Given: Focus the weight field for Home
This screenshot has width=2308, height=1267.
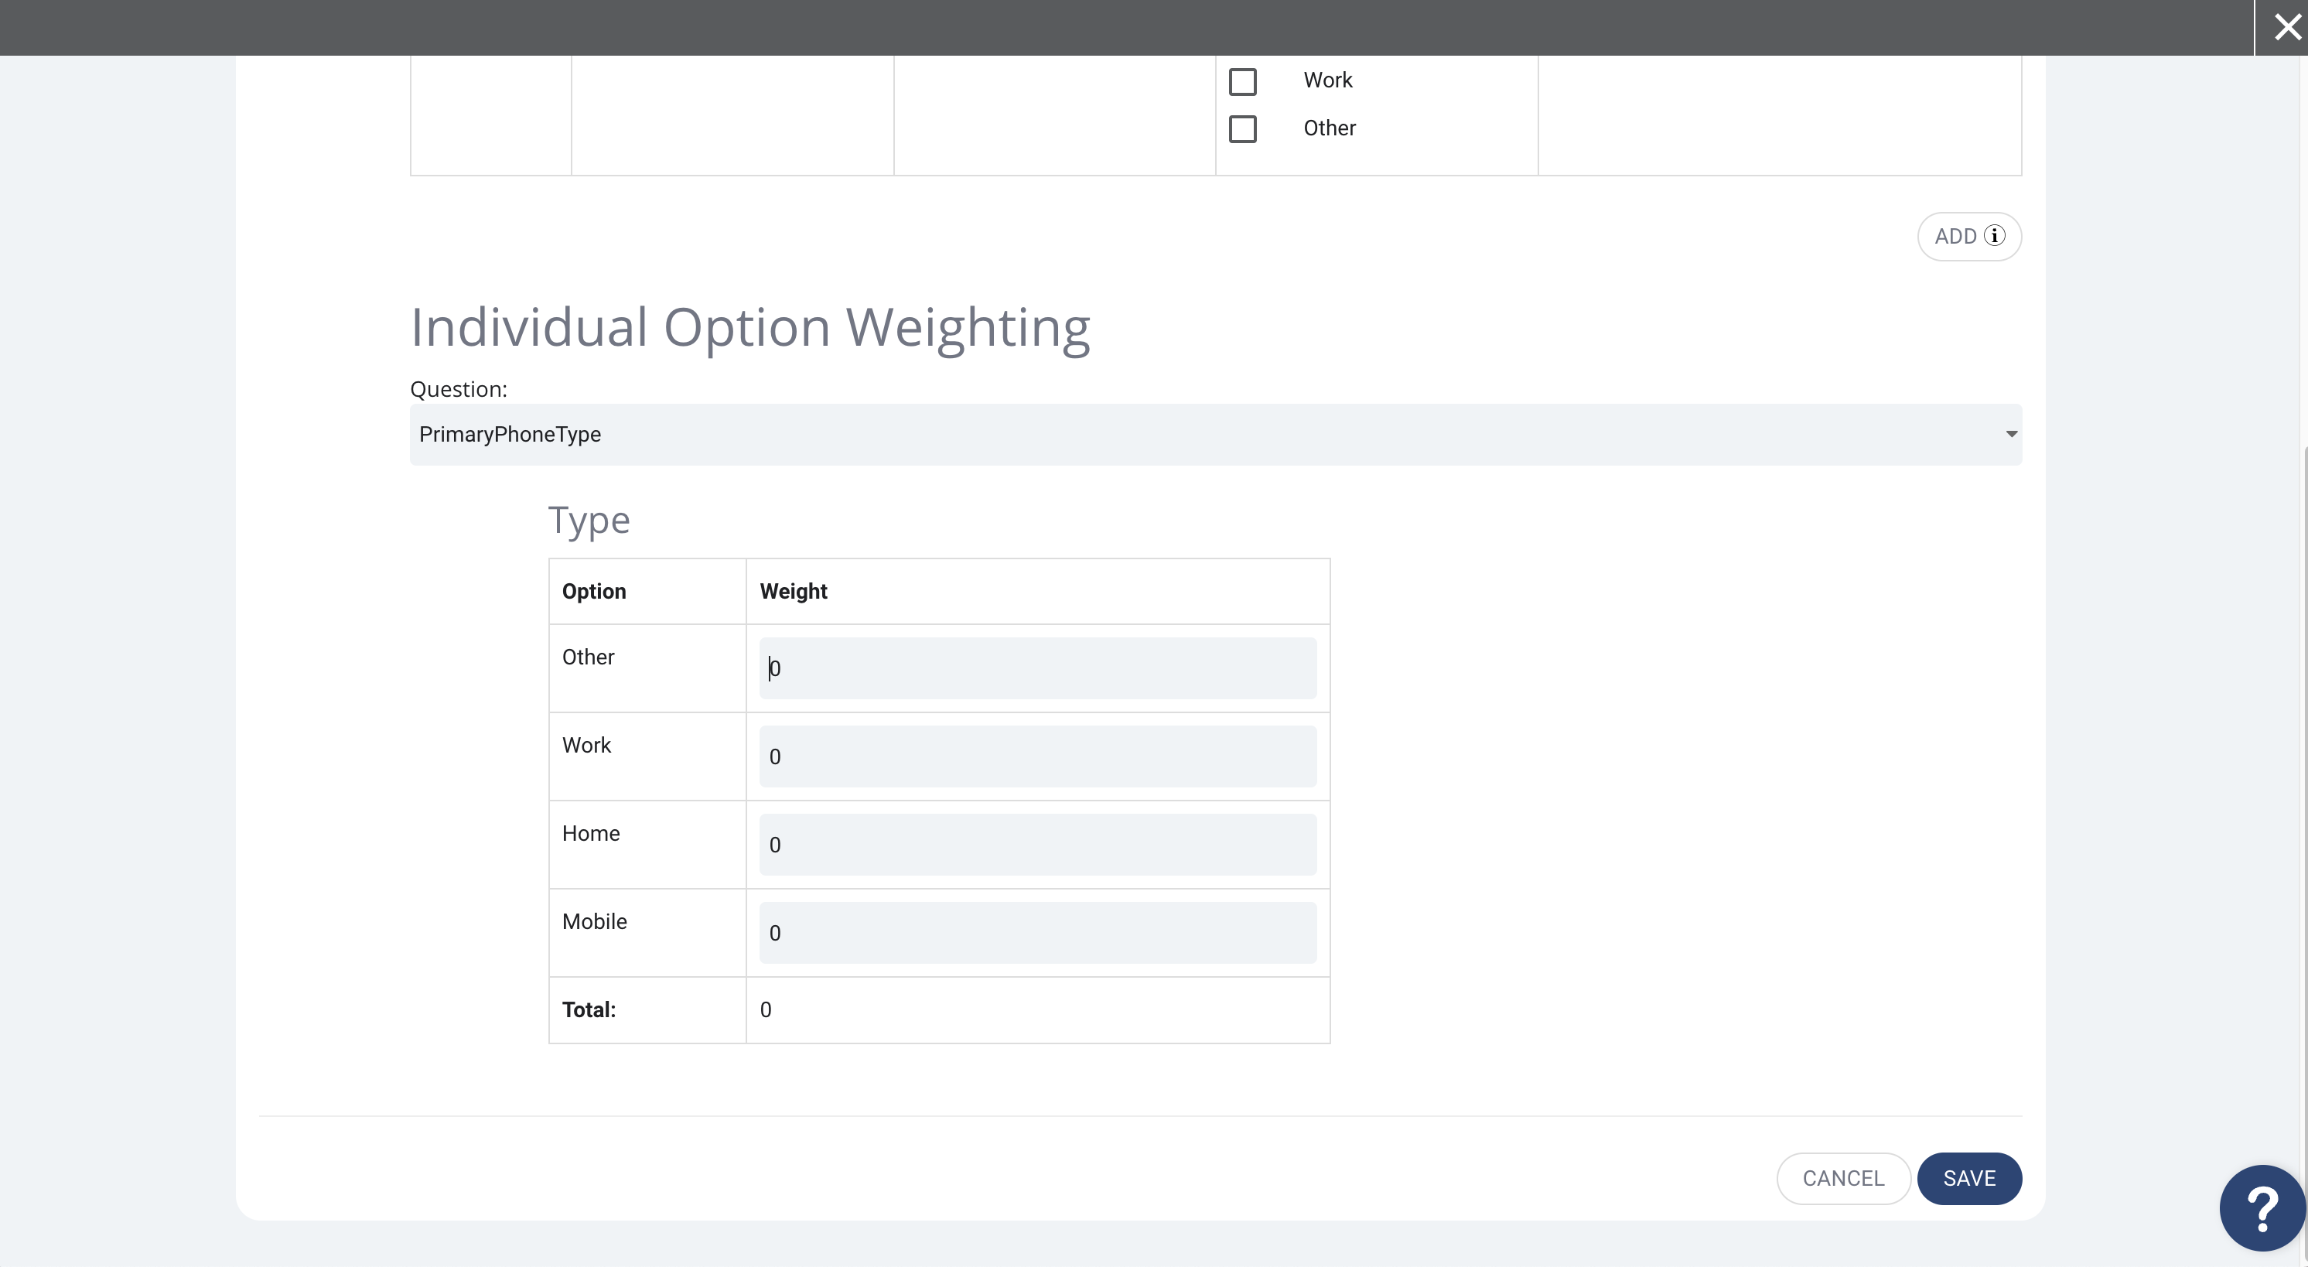Looking at the screenshot, I should (1037, 845).
